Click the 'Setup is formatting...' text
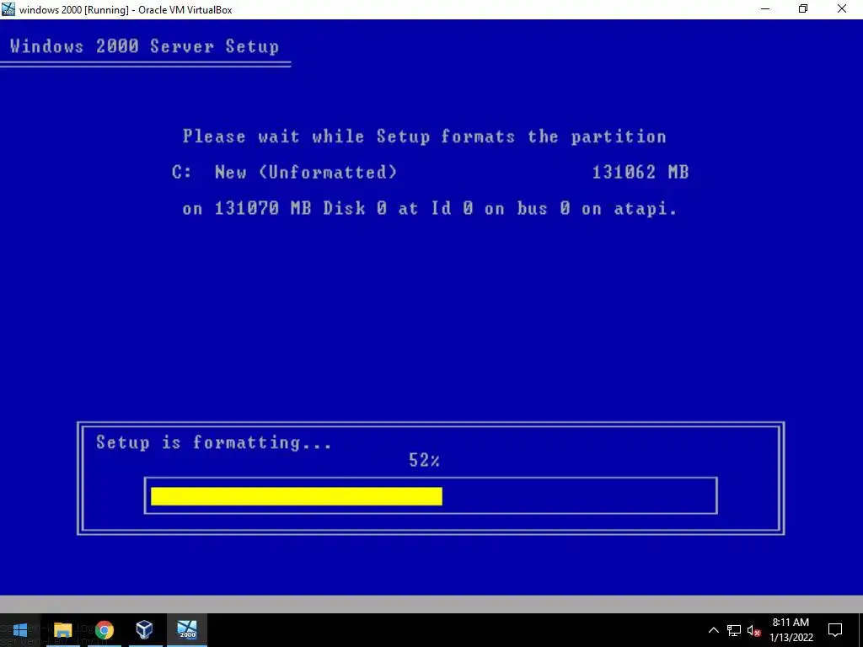 click(214, 443)
